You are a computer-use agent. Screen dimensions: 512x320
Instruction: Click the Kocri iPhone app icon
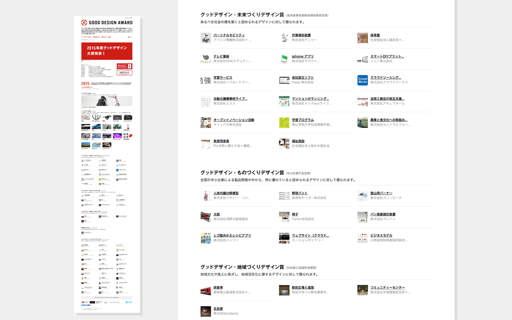pyautogui.click(x=284, y=59)
